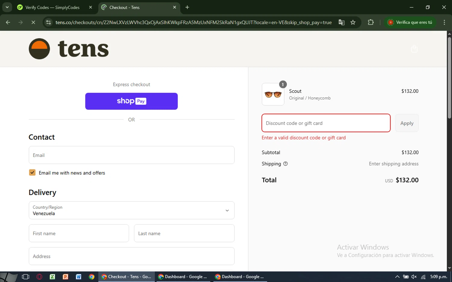This screenshot has width=452, height=282.
Task: Click the Scout product name
Action: pos(295,91)
